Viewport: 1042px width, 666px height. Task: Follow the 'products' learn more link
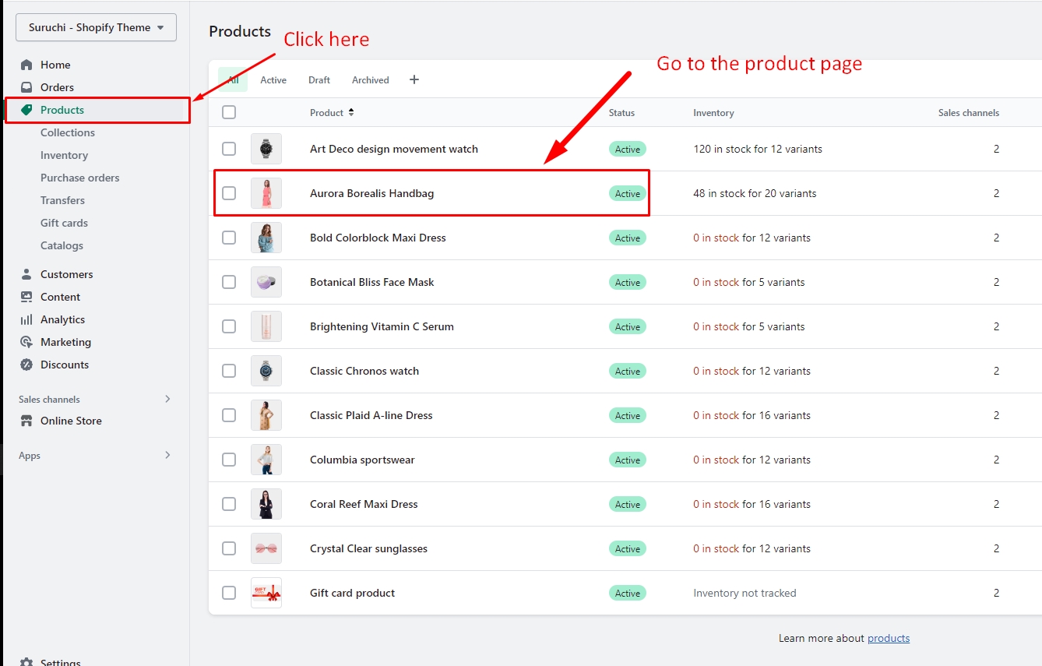888,638
